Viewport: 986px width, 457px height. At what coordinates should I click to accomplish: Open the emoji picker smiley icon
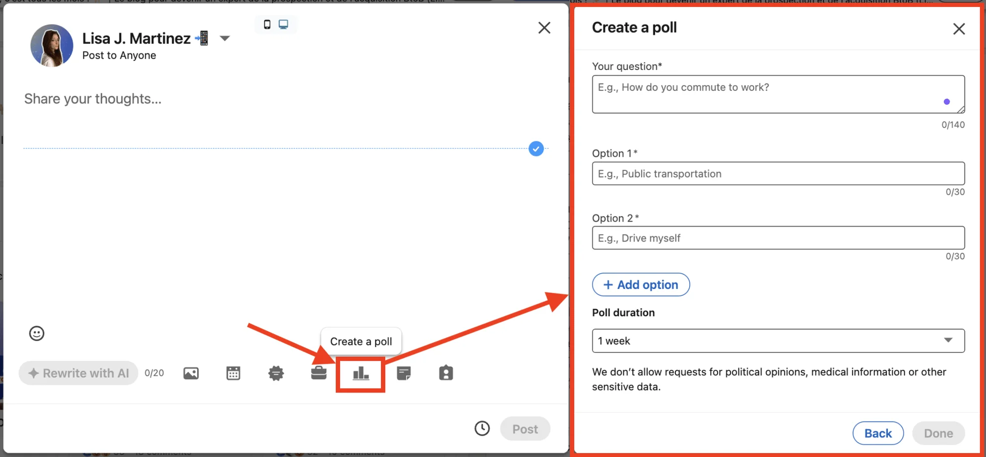click(36, 334)
